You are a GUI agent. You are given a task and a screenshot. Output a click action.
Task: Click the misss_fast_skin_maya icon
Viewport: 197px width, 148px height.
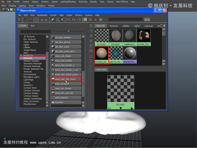53,79
